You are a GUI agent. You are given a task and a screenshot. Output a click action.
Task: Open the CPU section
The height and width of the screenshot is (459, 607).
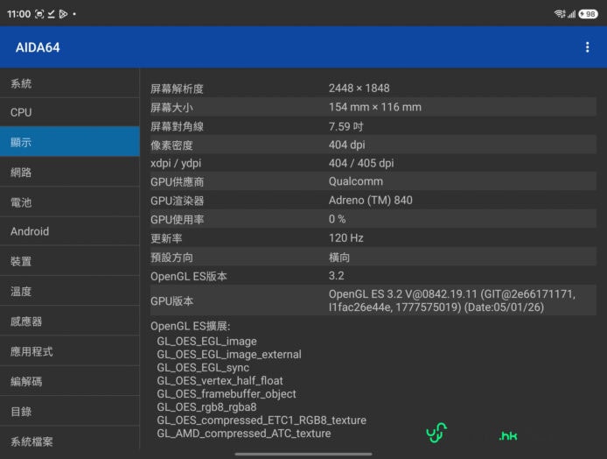[70, 112]
